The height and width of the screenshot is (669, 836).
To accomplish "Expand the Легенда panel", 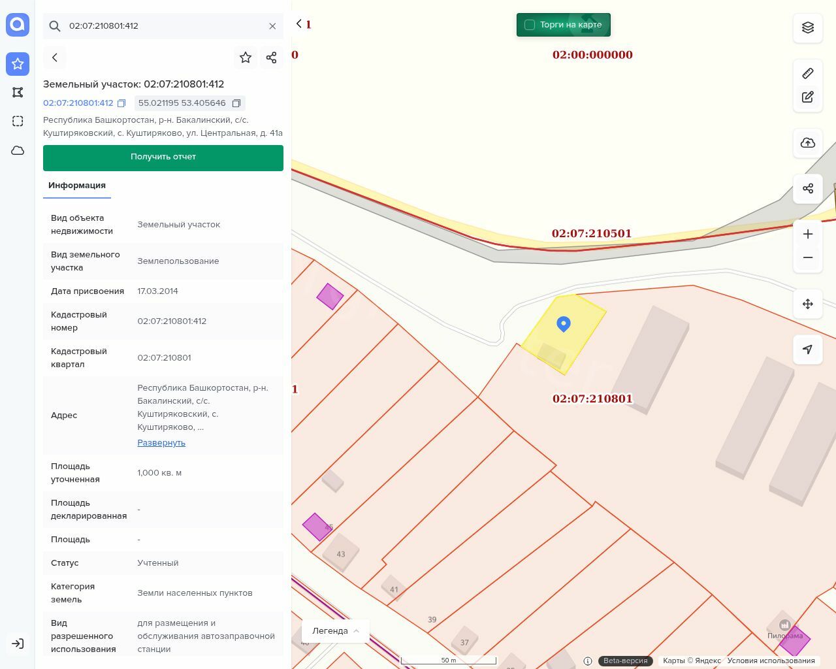I will [335, 630].
